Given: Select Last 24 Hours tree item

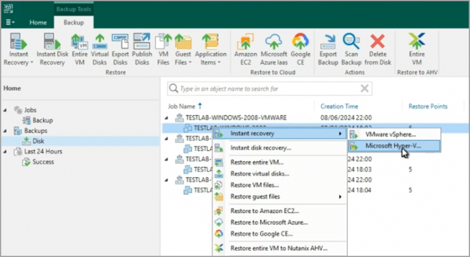Looking at the screenshot, I should (x=43, y=152).
